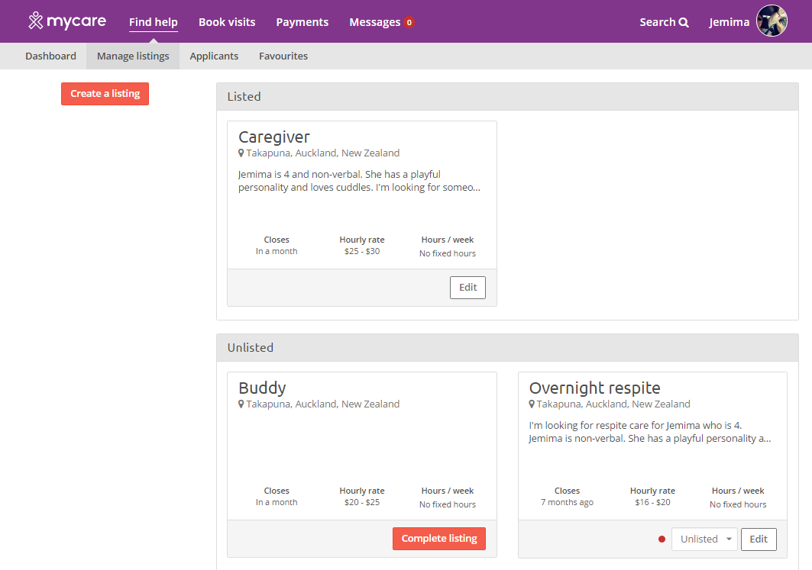Switch to the Dashboard tab
This screenshot has height=570, width=812.
(x=50, y=56)
